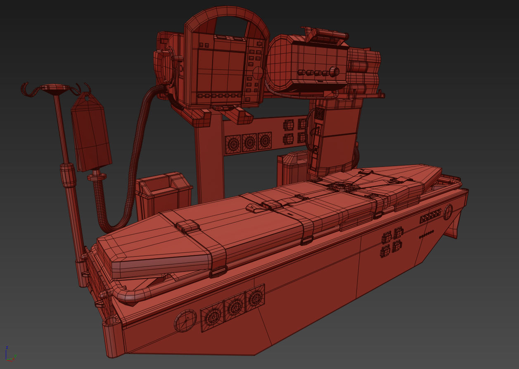The height and width of the screenshot is (369, 519).
Task: Select the round dial beside the monitor screen
Action: [x=258, y=73]
